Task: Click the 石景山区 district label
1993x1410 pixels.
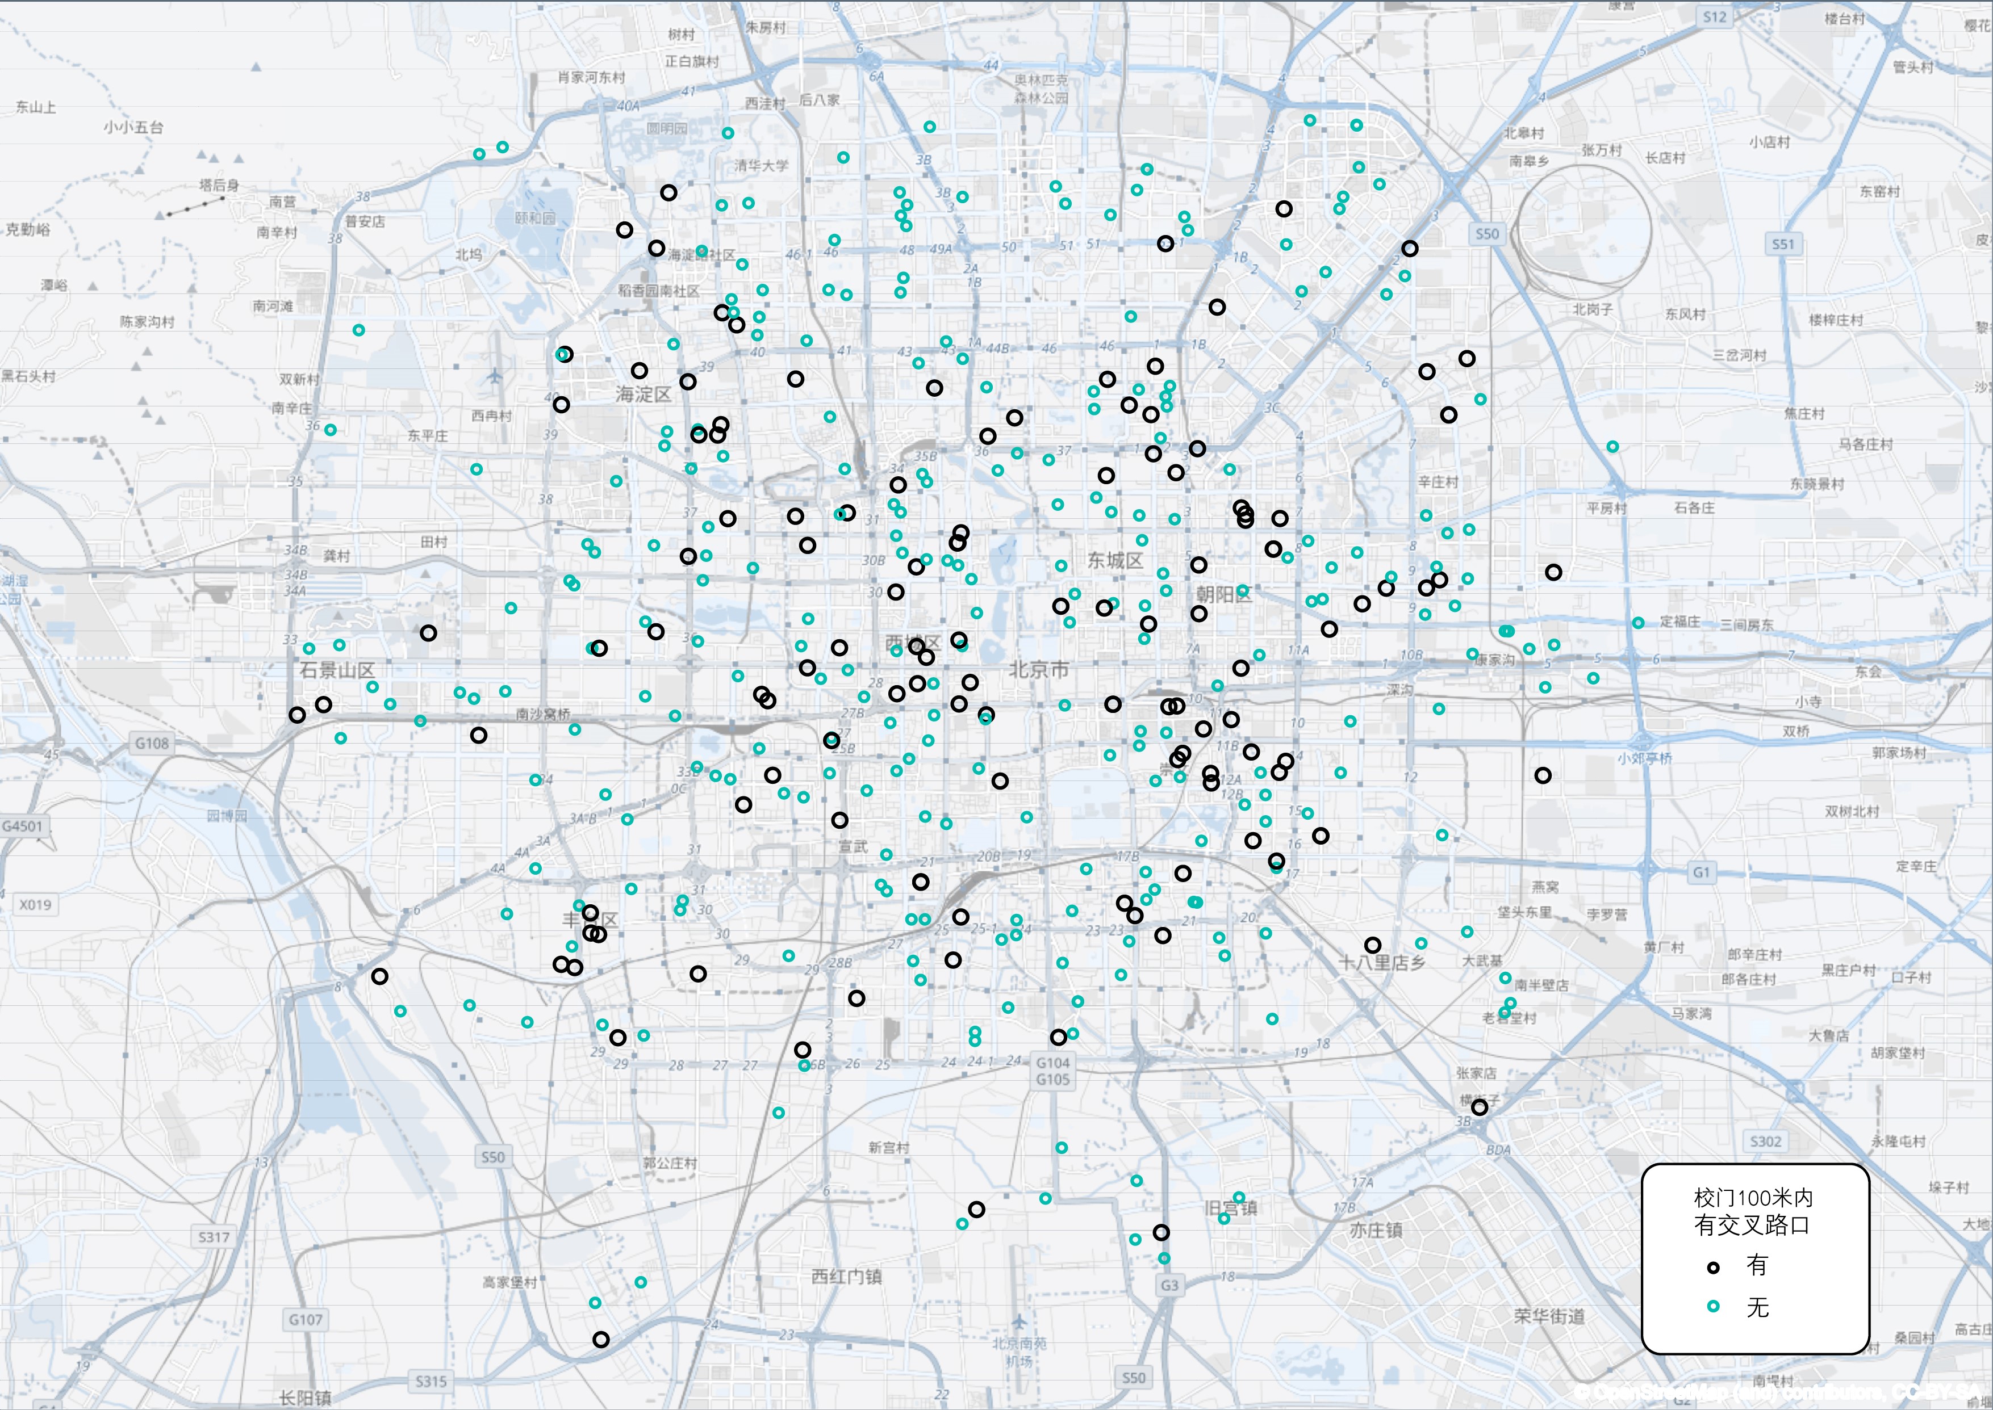Action: tap(337, 670)
